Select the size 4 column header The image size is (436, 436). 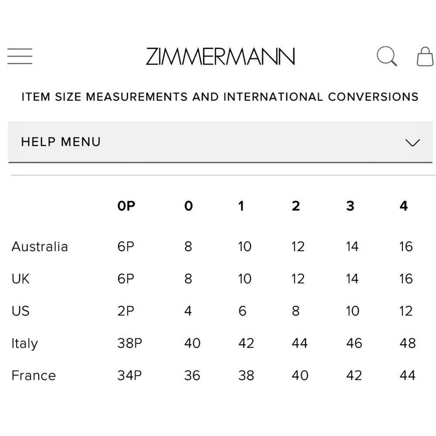click(404, 206)
